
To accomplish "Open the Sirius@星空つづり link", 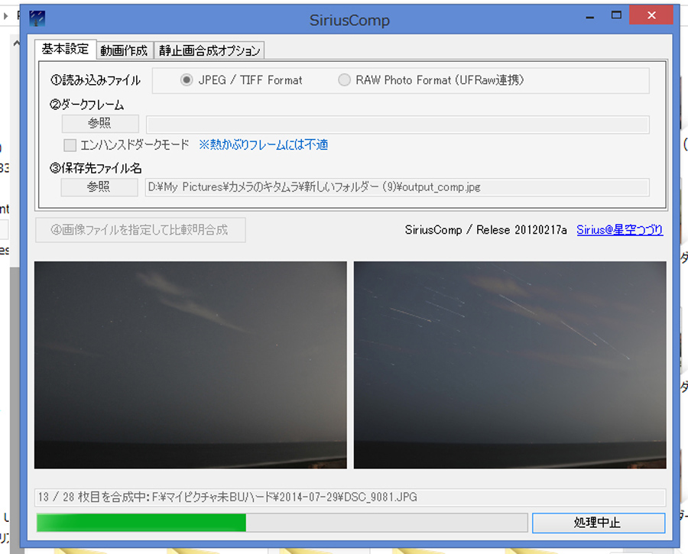I will [619, 230].
